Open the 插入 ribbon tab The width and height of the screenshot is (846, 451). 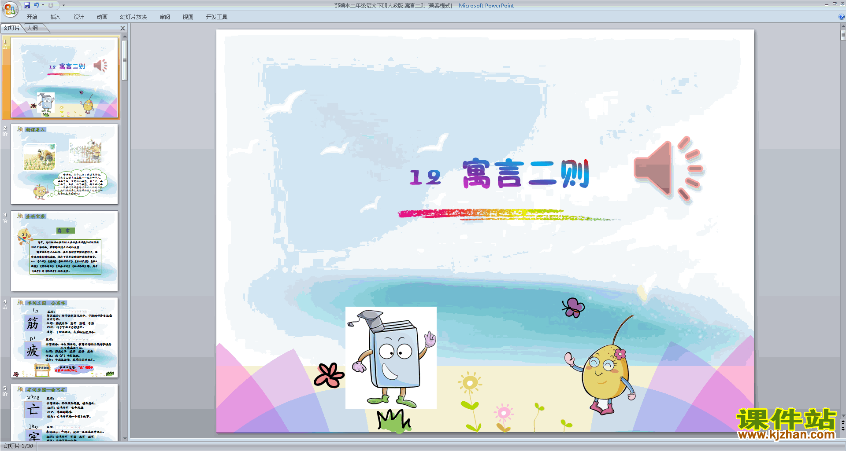tap(56, 17)
